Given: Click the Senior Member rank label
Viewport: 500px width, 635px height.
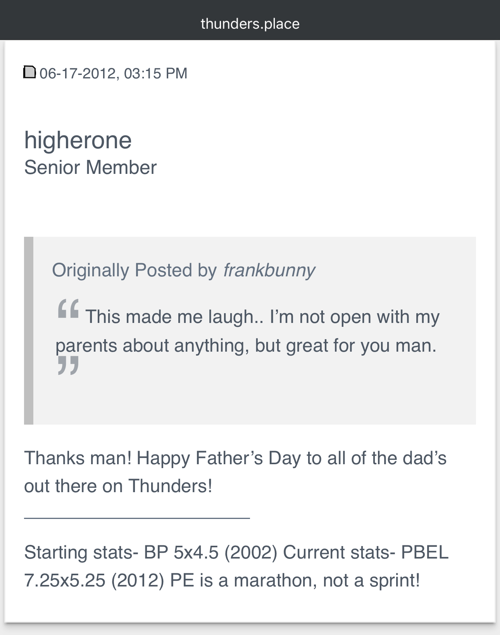Looking at the screenshot, I should [x=90, y=168].
